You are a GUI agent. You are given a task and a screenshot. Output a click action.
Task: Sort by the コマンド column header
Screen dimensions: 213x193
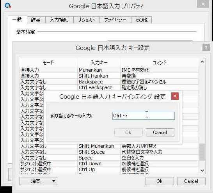(160, 62)
